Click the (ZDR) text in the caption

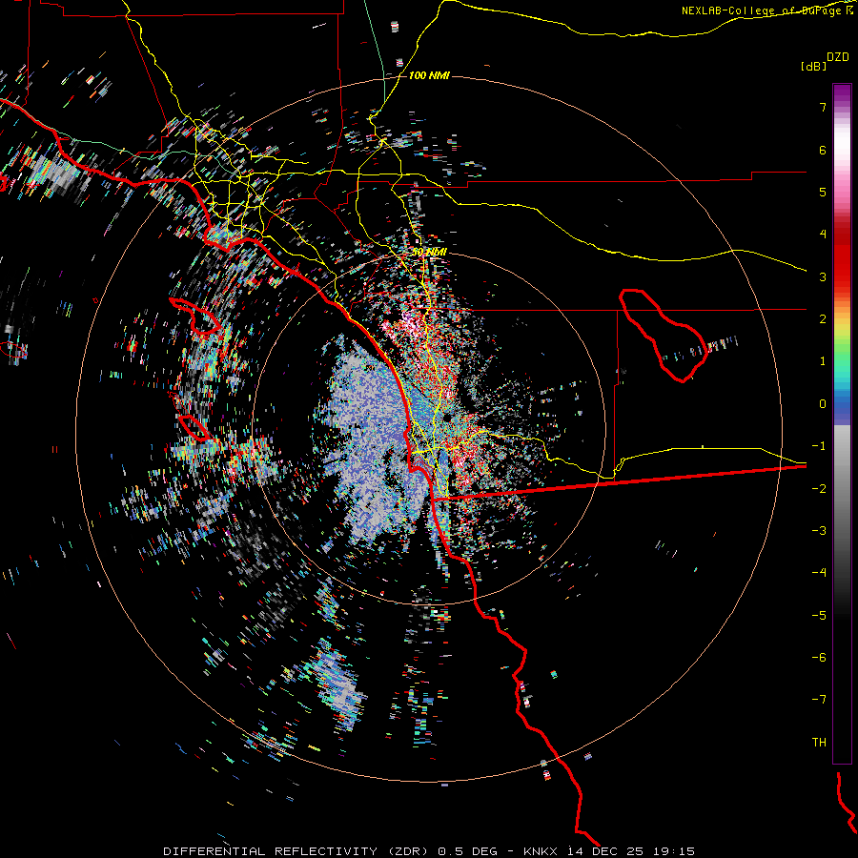pyautogui.click(x=408, y=851)
